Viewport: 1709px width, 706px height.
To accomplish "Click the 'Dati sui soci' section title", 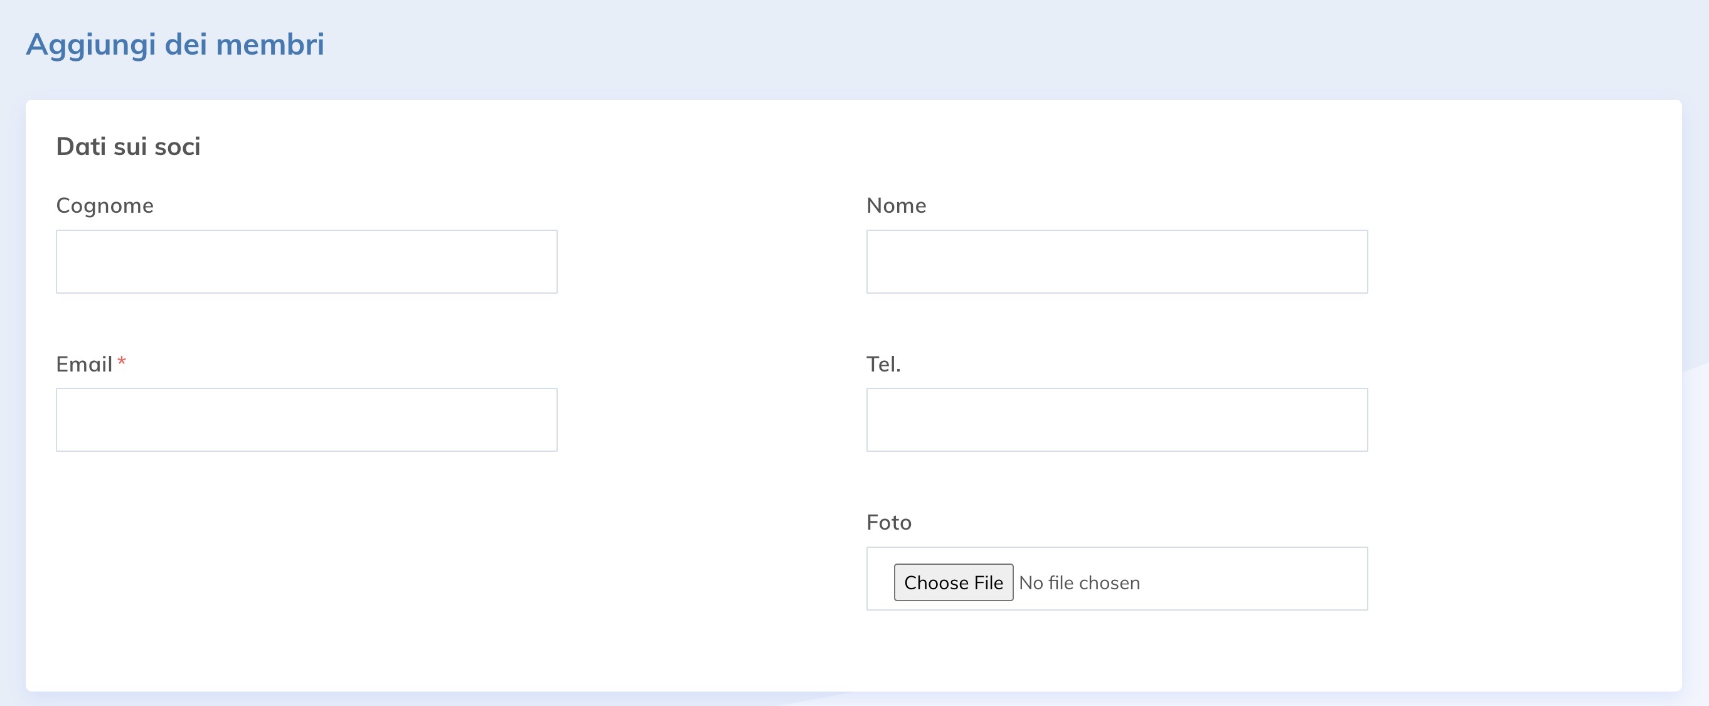I will 128,147.
